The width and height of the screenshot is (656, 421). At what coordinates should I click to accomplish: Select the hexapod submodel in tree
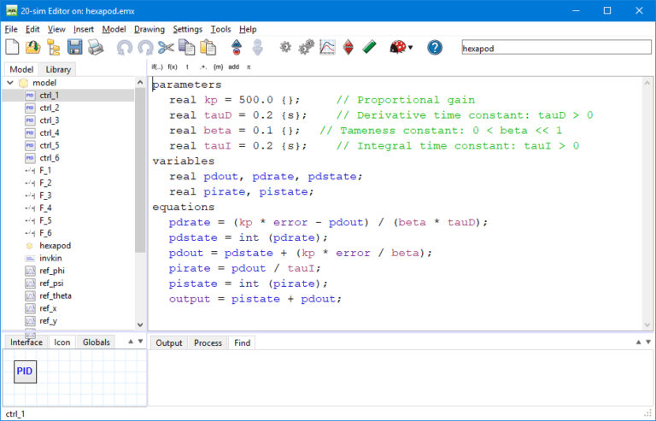55,245
